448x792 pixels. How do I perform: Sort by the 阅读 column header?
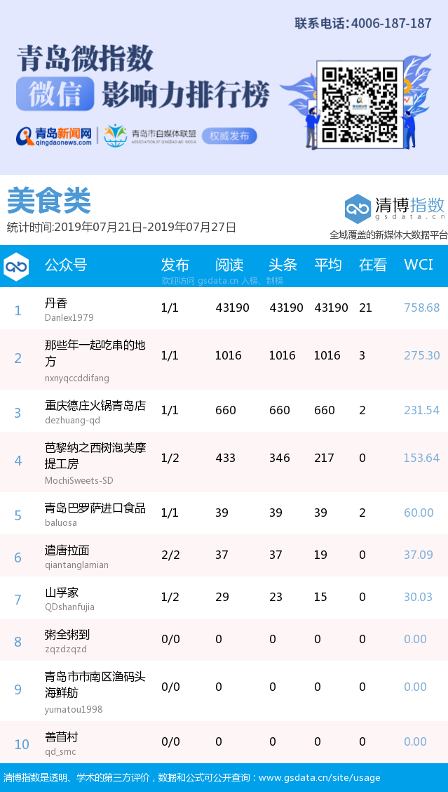coord(229,265)
